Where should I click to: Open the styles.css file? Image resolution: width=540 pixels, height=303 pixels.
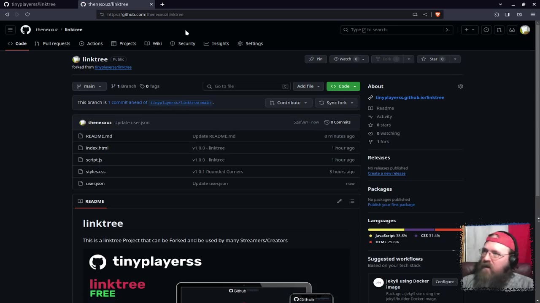pos(95,172)
